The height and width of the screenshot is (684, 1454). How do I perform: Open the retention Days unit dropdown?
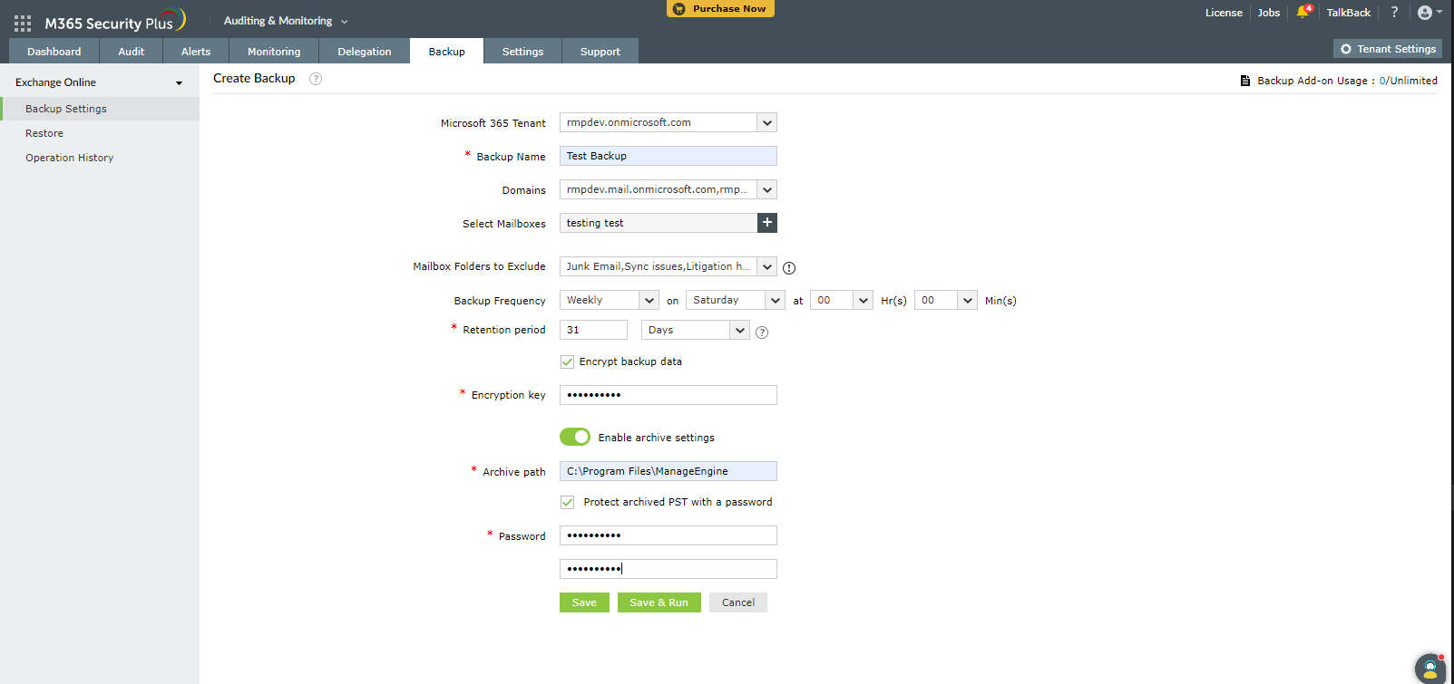pos(696,330)
